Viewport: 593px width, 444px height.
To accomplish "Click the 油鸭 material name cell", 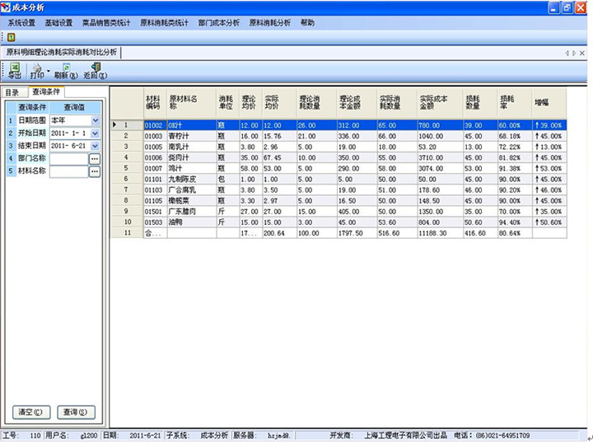I will pyautogui.click(x=191, y=222).
